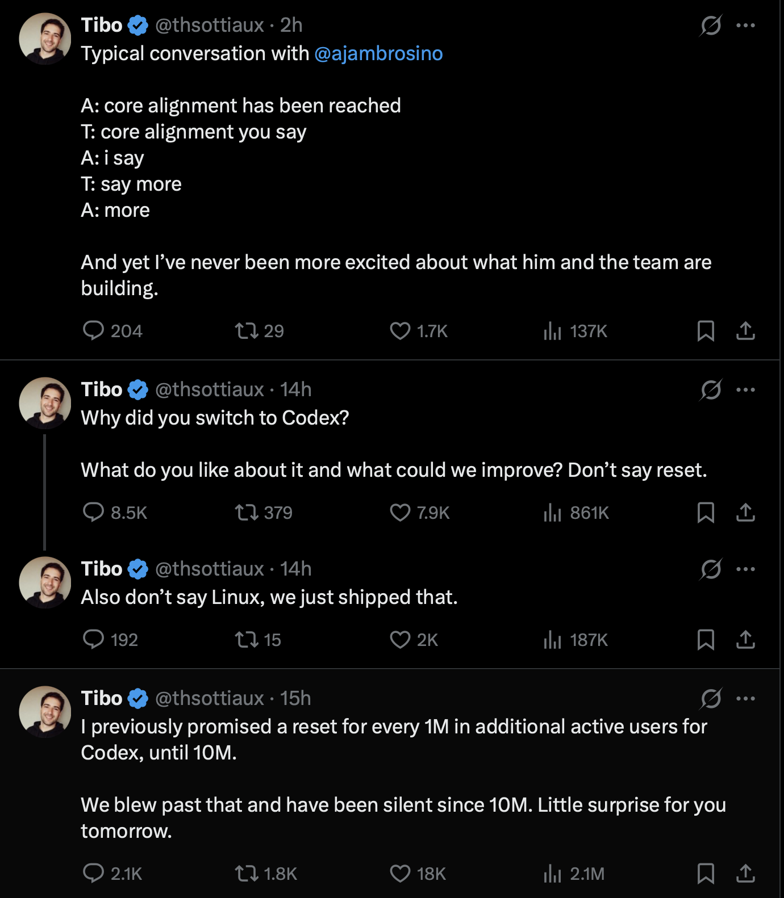
Task: Open Tibo's avatar on the 15h tweet
Action: pos(45,712)
